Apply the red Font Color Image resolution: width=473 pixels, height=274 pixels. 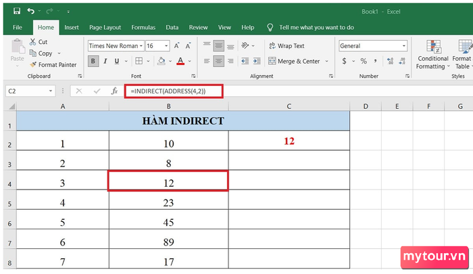click(x=180, y=62)
